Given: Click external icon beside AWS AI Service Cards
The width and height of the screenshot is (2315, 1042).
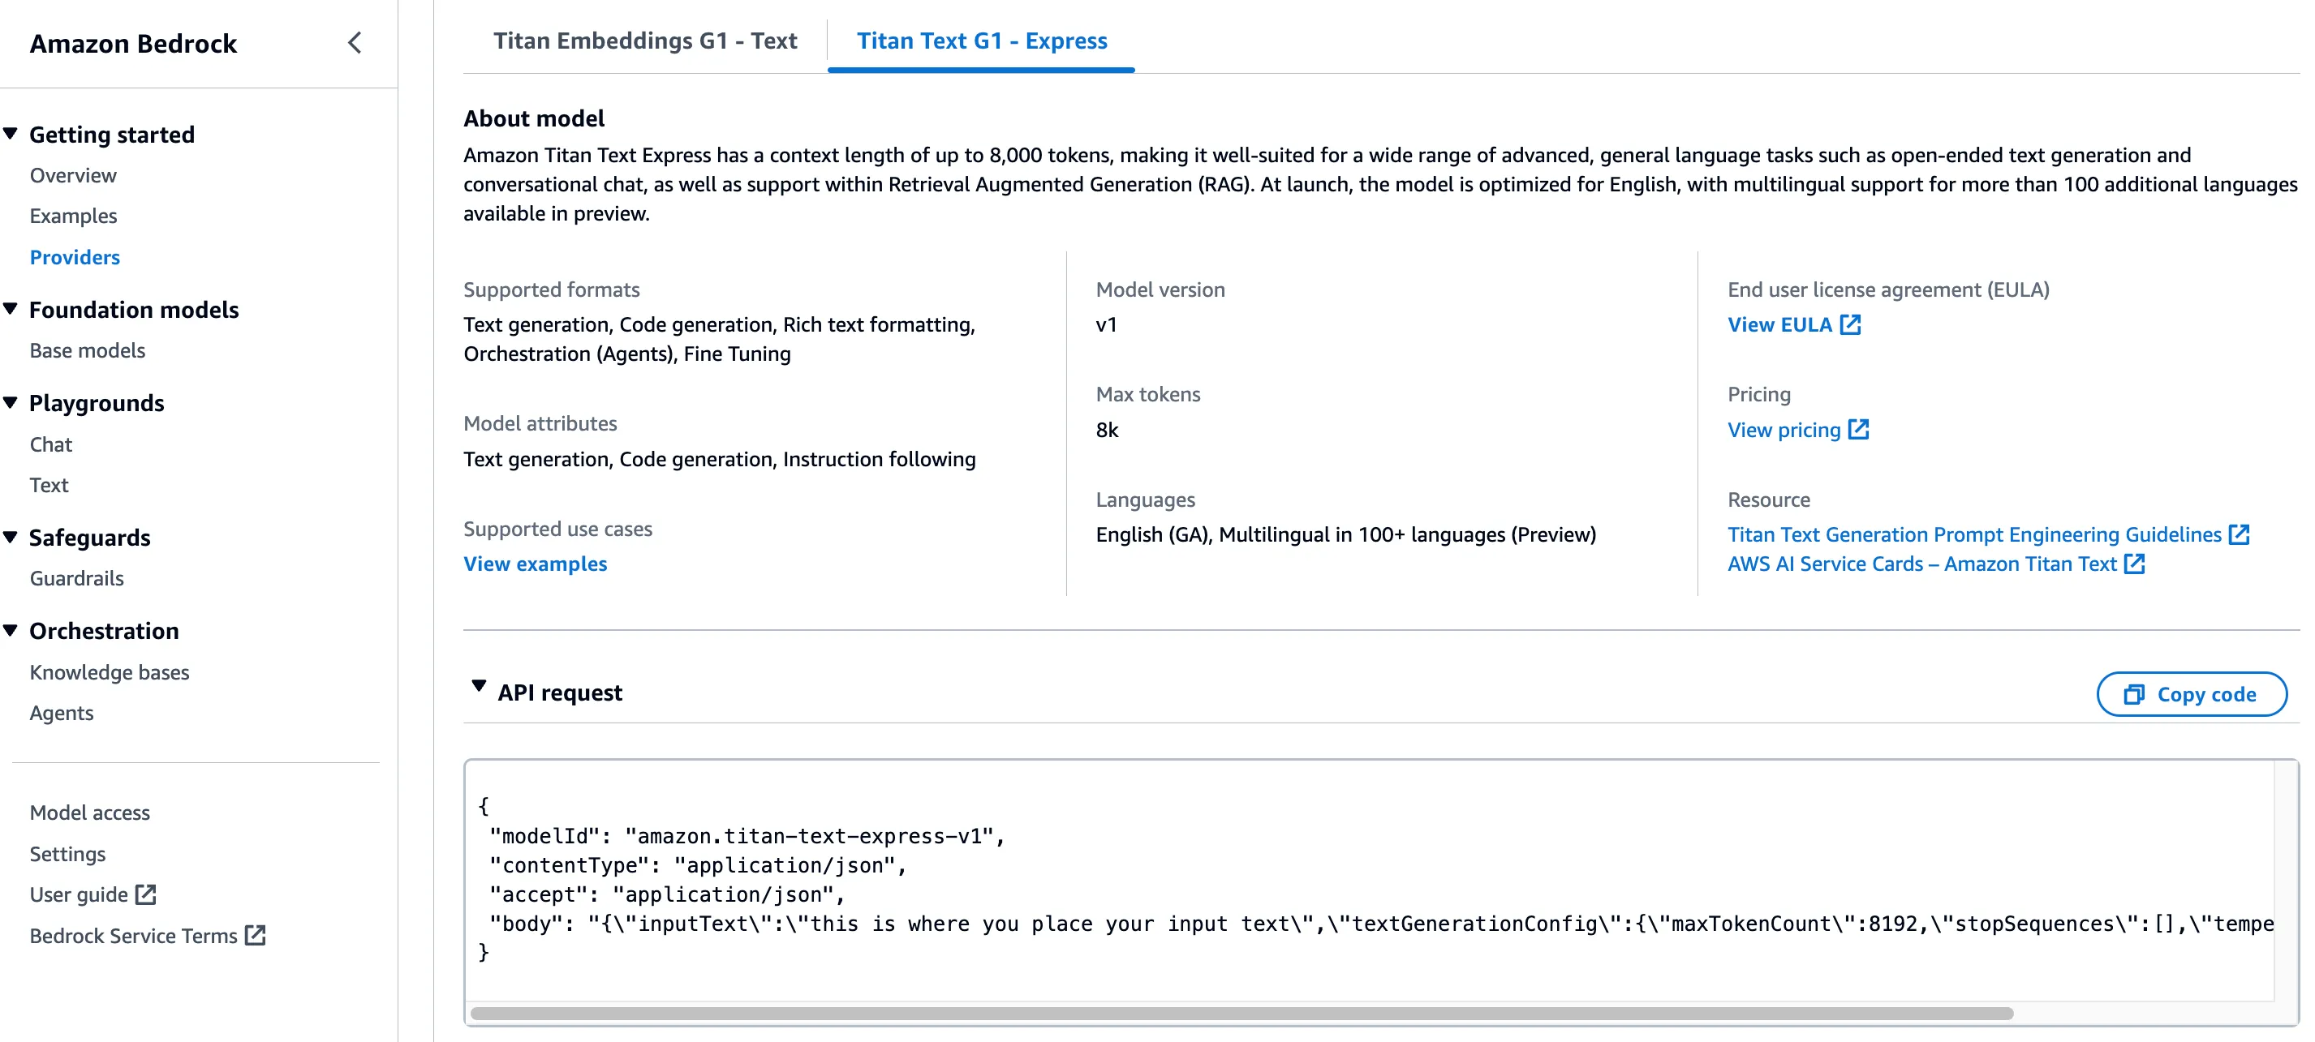Looking at the screenshot, I should [x=2134, y=564].
